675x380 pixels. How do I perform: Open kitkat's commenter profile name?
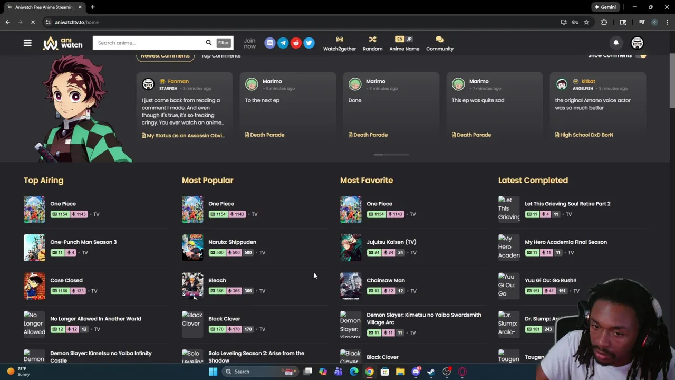coord(588,81)
